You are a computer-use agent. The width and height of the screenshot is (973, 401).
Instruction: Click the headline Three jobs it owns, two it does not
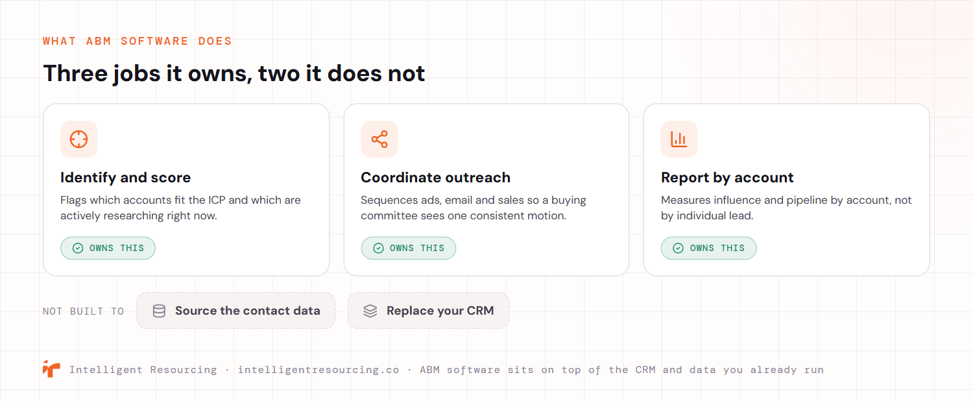(x=234, y=73)
